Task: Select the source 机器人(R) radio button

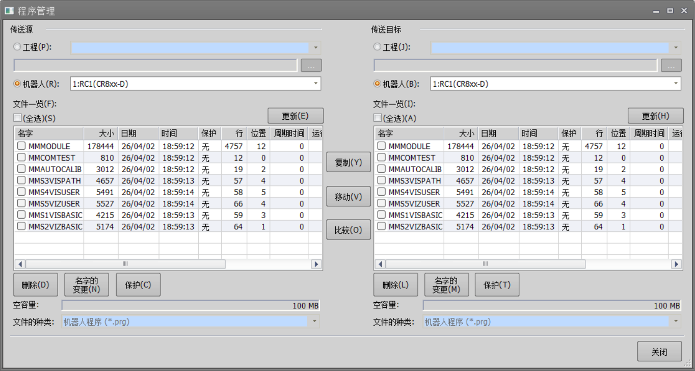Action: pyautogui.click(x=17, y=84)
